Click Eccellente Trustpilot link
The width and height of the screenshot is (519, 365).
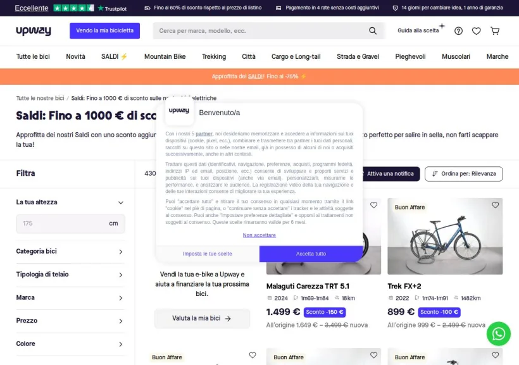pos(32,8)
